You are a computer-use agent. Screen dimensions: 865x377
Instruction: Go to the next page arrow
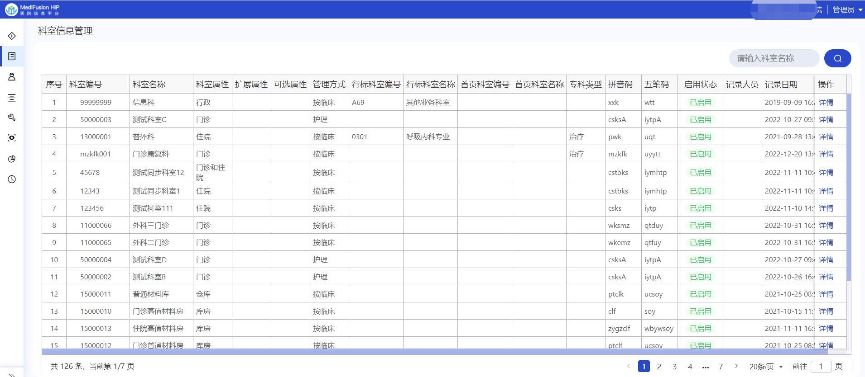pyautogui.click(x=736, y=366)
